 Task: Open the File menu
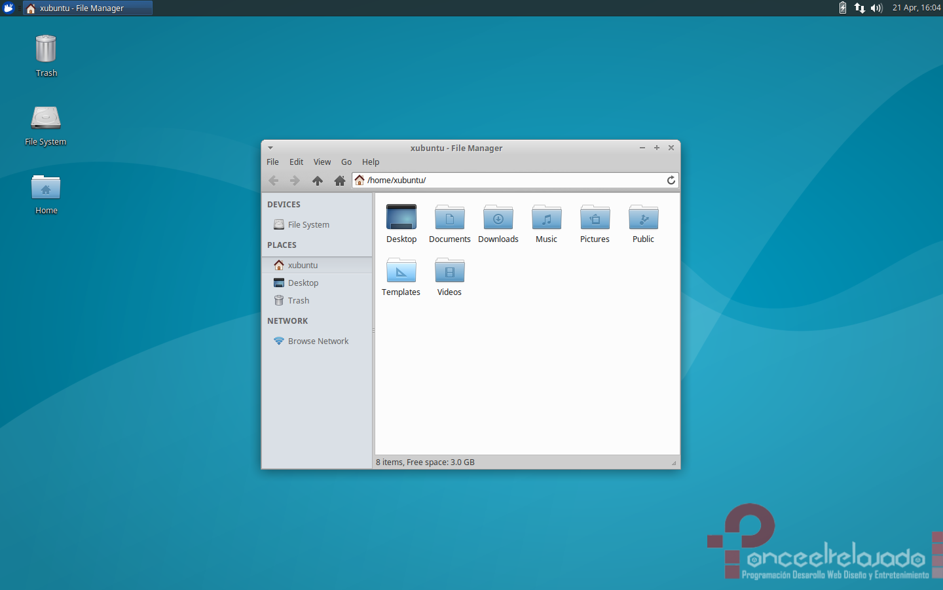pyautogui.click(x=273, y=162)
